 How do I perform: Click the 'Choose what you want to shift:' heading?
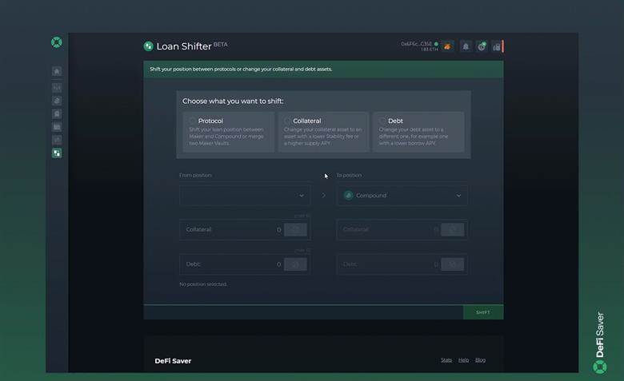[234, 101]
